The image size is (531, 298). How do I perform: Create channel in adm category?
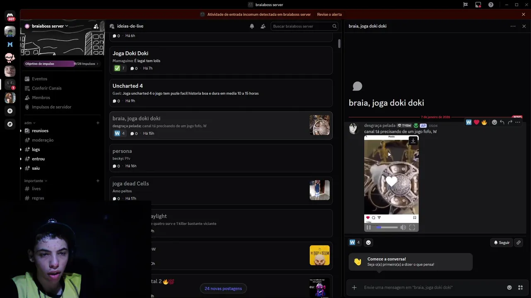(x=98, y=123)
